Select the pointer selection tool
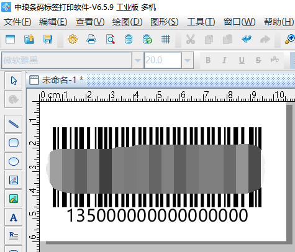This screenshot has height=252, width=295. 14,81
